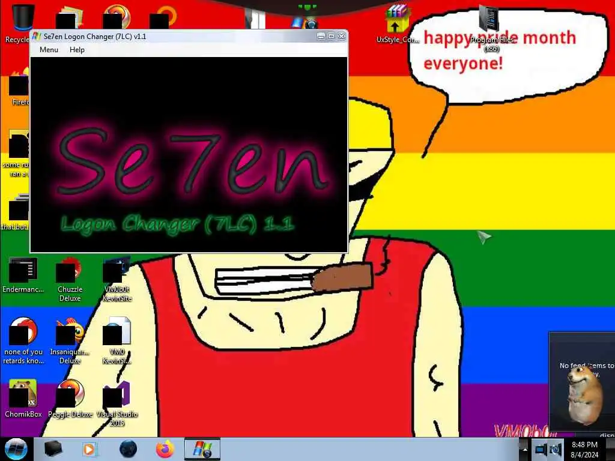Open the volume tray icon
615x461 pixels.
(x=555, y=449)
